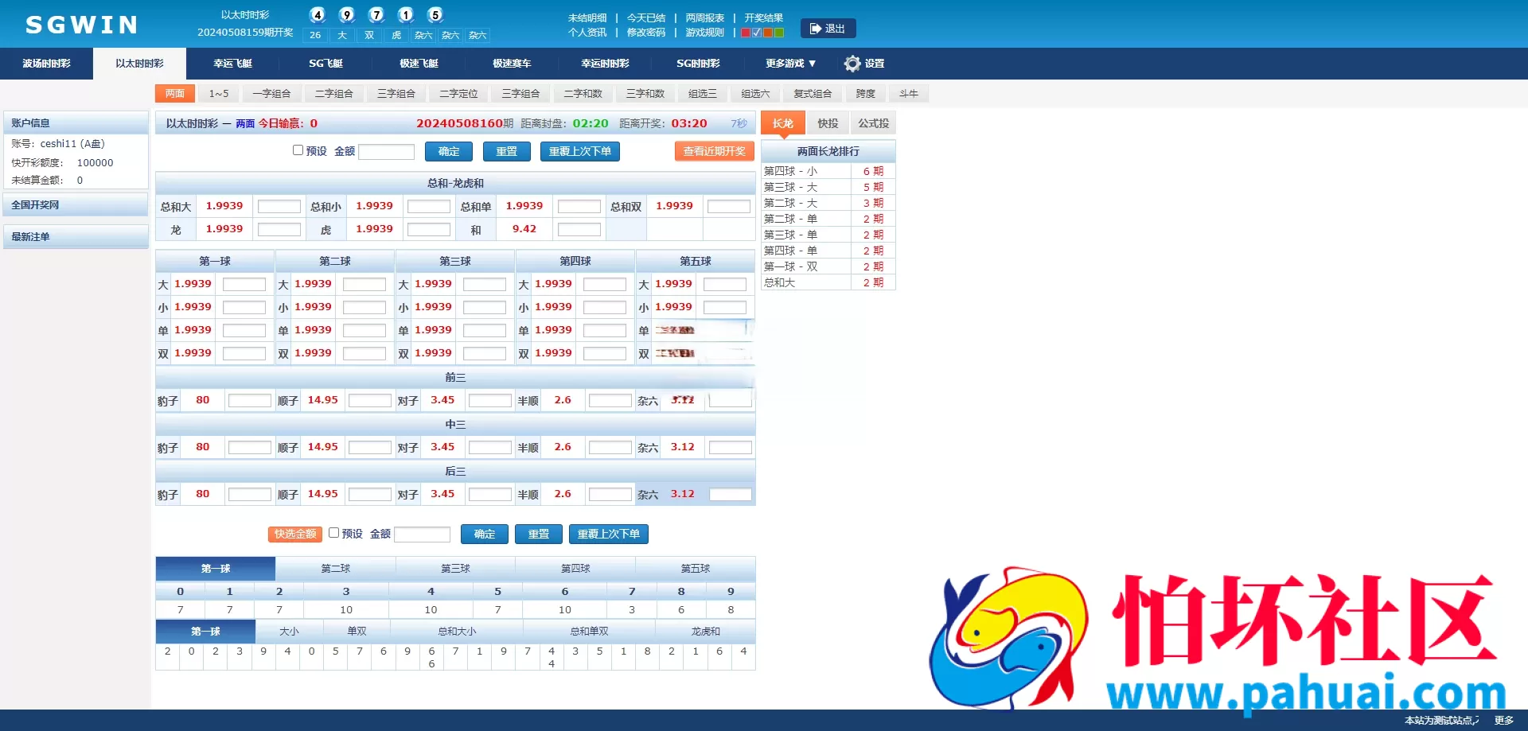Select the 第三球 statistics tab
This screenshot has width=1528, height=731.
tap(455, 569)
